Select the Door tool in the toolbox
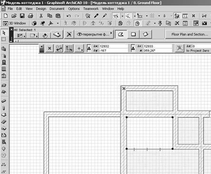 [x=4, y=62]
